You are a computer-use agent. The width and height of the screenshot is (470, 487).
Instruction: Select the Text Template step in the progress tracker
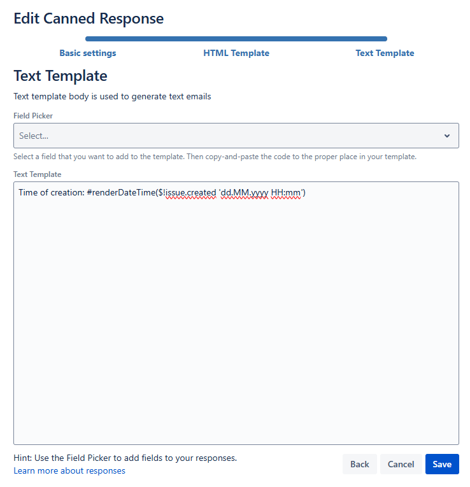[385, 53]
